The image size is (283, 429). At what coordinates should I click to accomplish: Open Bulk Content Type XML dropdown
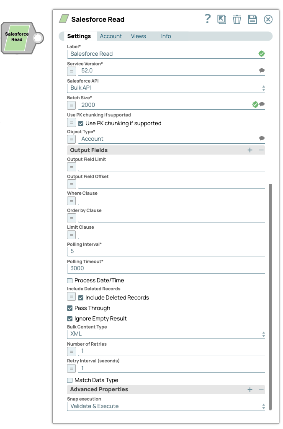coord(166,334)
